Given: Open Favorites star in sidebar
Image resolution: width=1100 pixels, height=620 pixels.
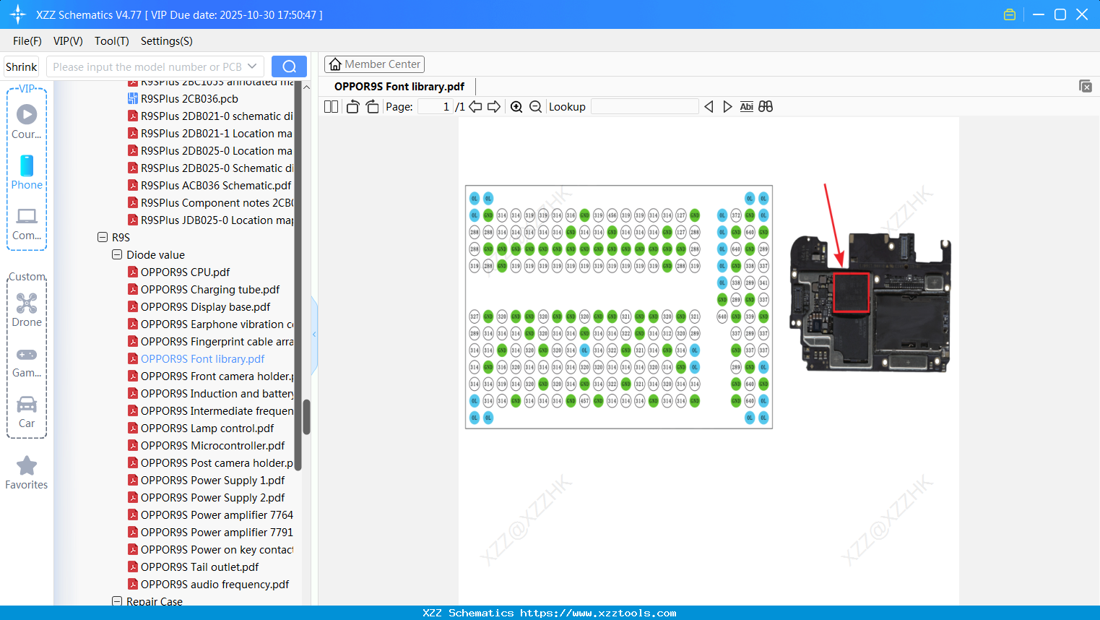Looking at the screenshot, I should pyautogui.click(x=27, y=473).
